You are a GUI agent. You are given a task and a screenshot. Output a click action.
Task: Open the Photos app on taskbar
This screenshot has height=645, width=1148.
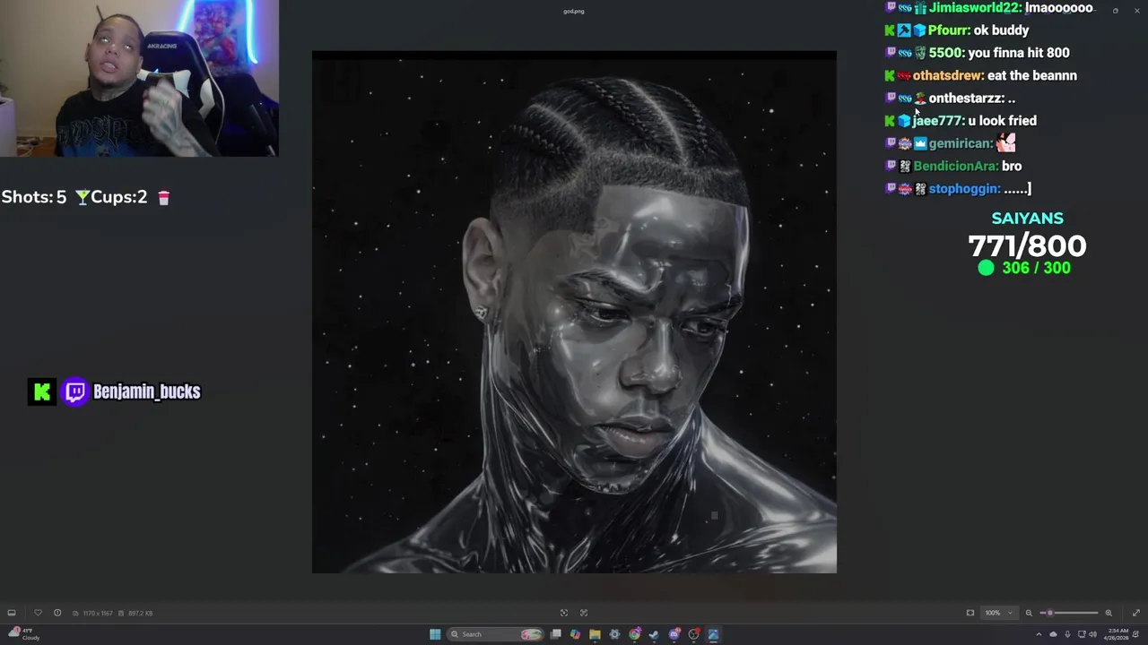(714, 634)
